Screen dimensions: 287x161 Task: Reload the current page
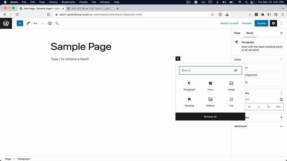17,14
